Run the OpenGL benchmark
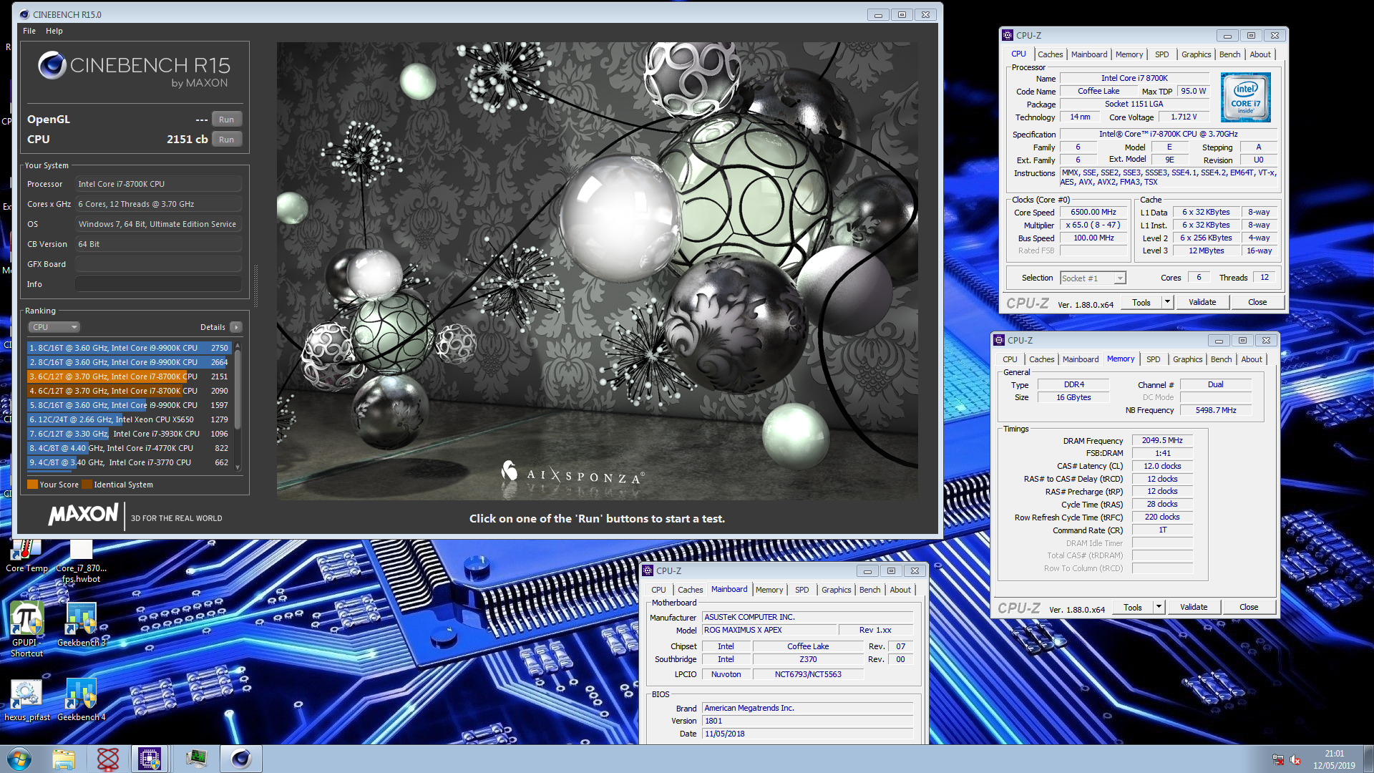This screenshot has width=1374, height=773. pyautogui.click(x=227, y=120)
